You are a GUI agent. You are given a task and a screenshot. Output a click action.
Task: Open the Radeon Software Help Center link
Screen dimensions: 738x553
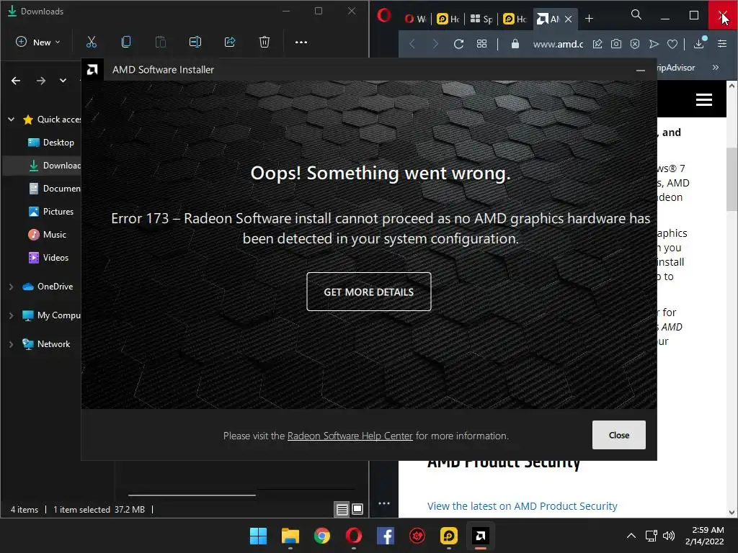(350, 436)
